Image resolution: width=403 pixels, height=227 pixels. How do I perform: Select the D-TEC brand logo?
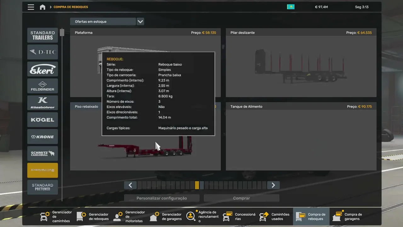43,52
